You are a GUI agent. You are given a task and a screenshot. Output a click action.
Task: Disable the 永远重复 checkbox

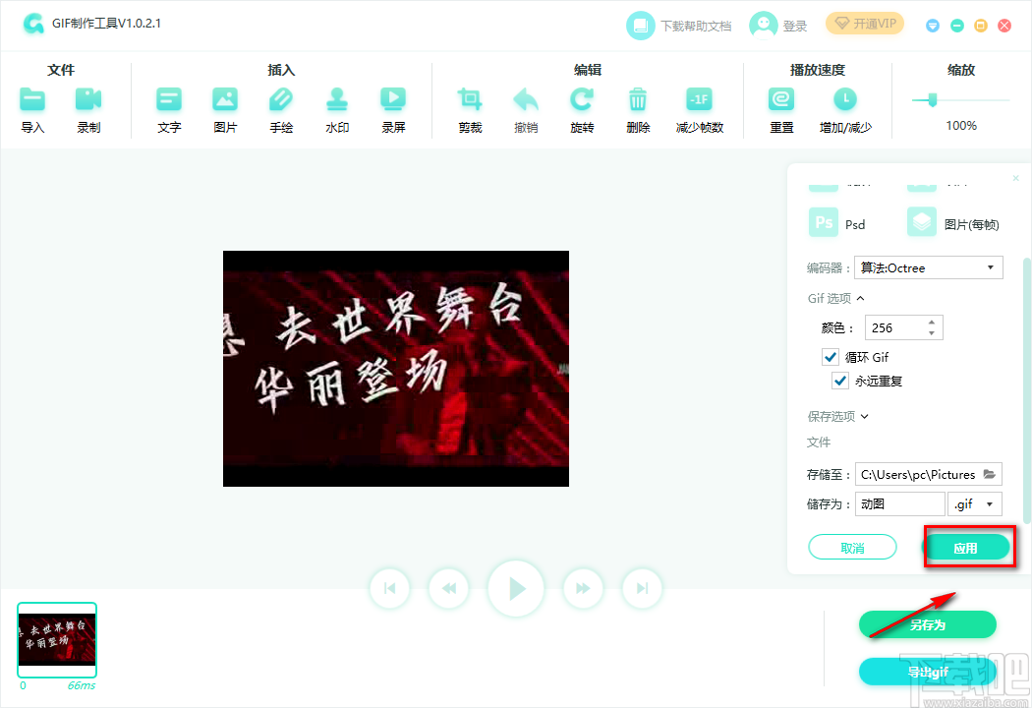point(840,381)
